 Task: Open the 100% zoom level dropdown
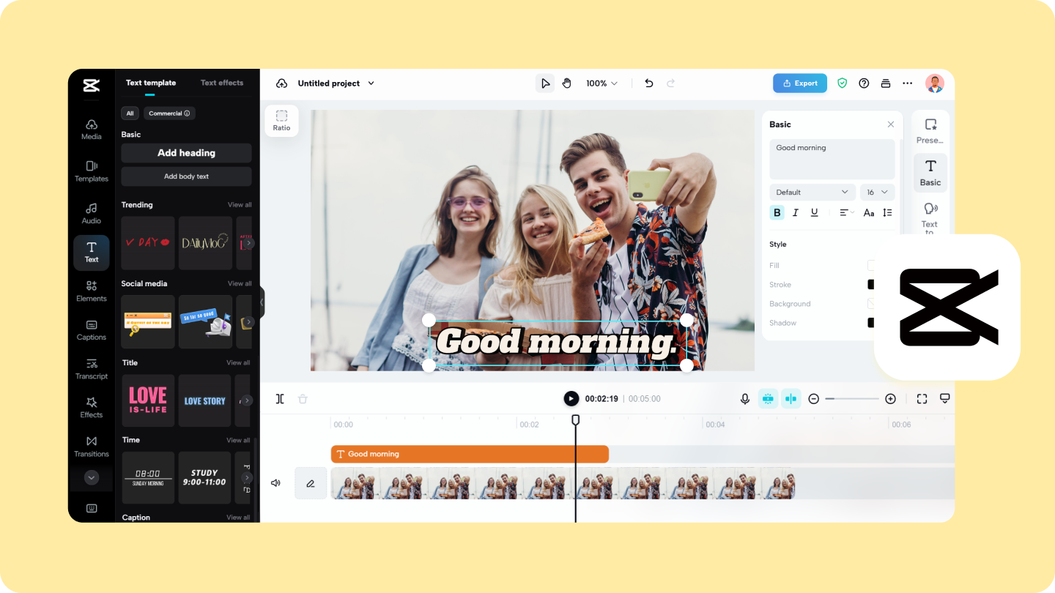click(601, 83)
